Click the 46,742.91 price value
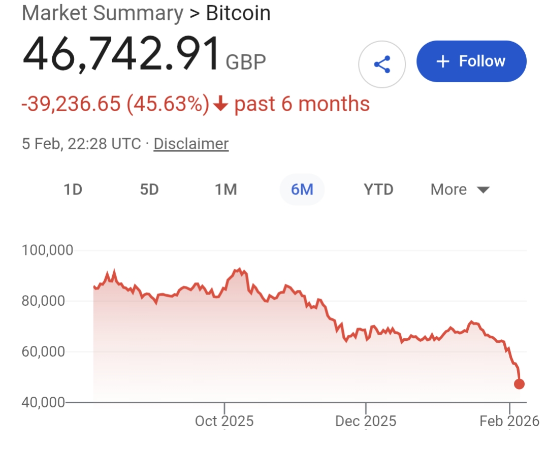 (x=121, y=55)
